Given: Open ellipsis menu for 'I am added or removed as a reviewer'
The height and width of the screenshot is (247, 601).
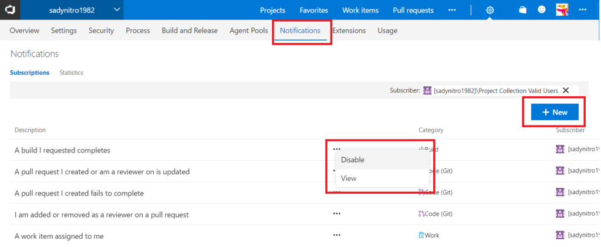Looking at the screenshot, I should [336, 214].
